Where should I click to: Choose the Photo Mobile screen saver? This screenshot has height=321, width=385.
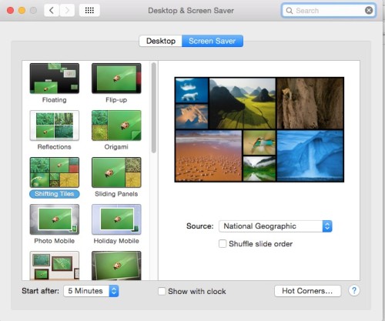pos(55,219)
